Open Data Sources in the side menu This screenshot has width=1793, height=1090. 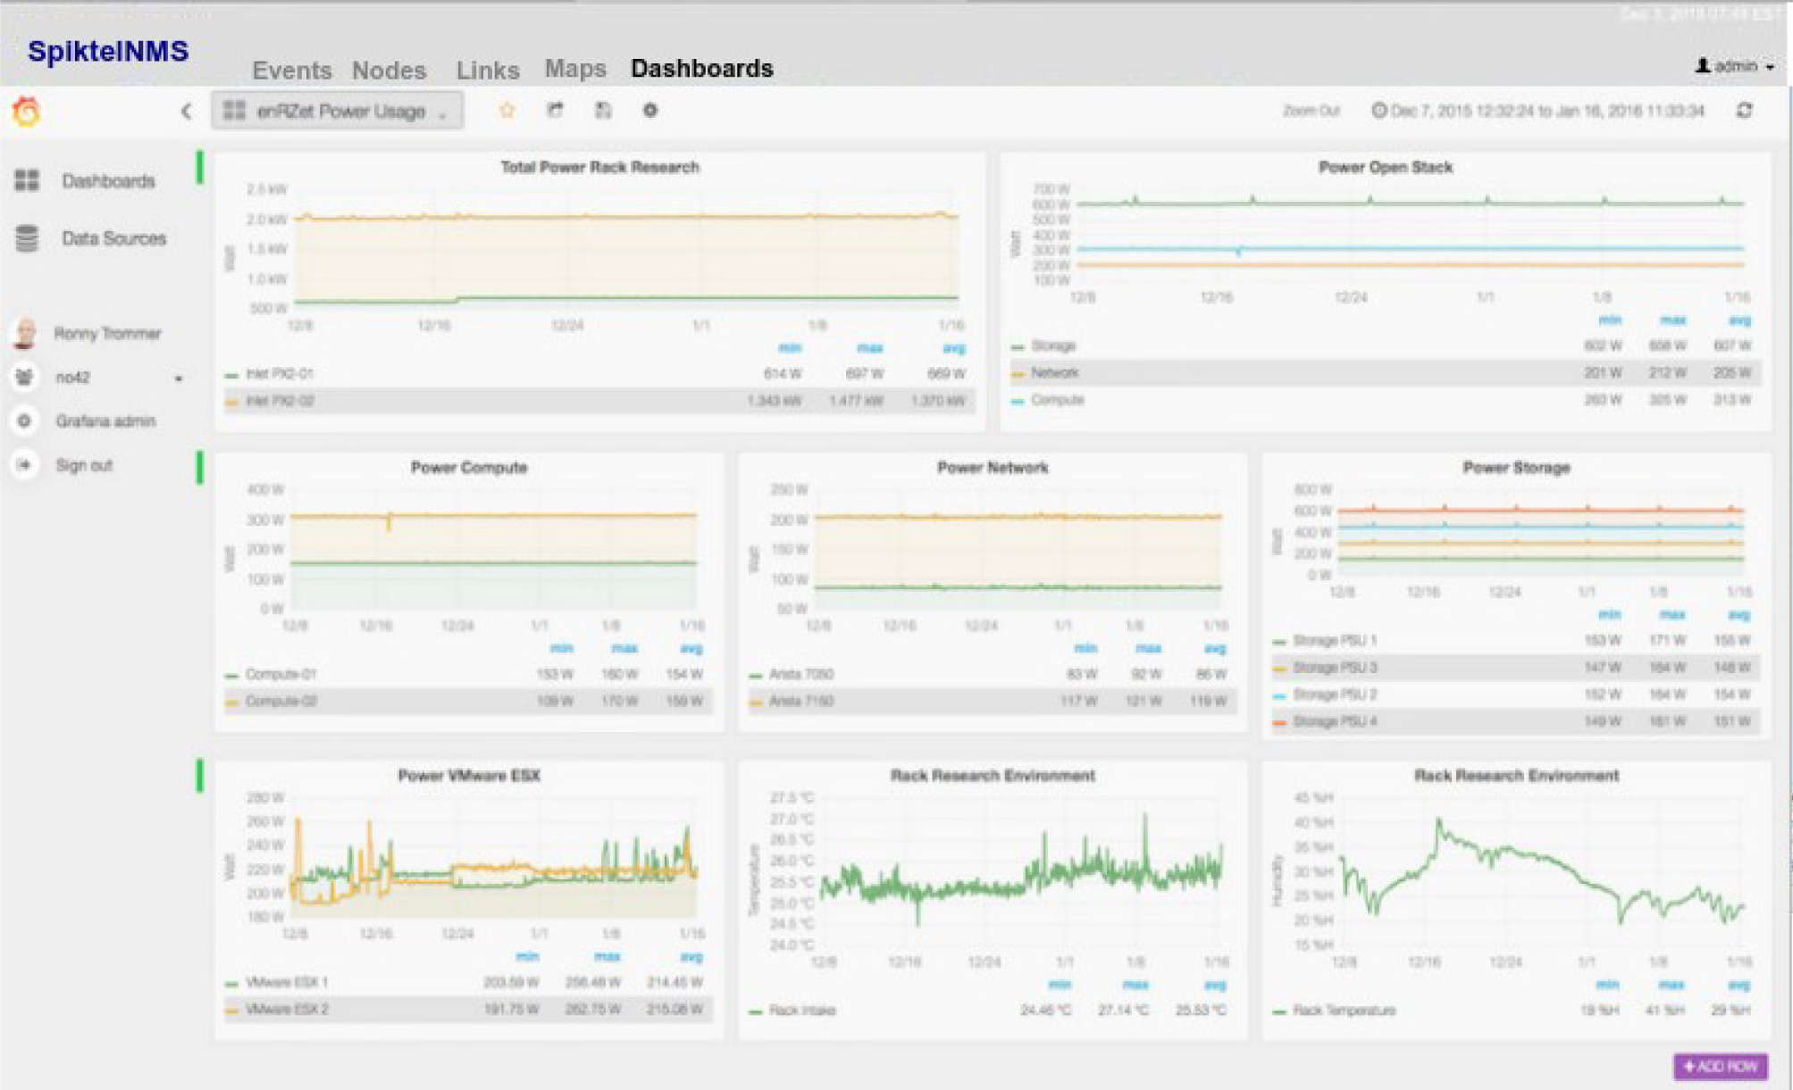point(113,238)
